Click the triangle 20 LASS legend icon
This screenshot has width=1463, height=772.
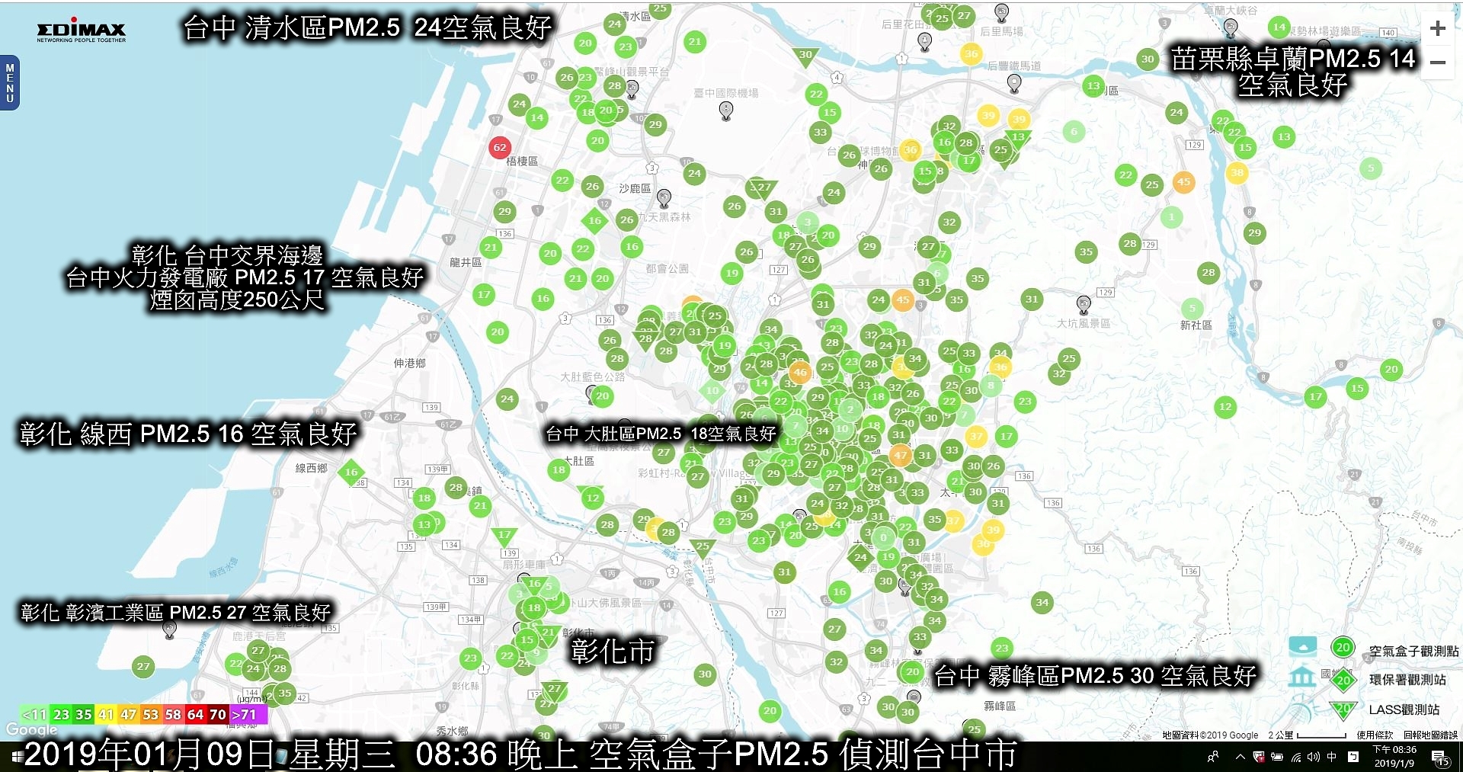[x=1343, y=710]
